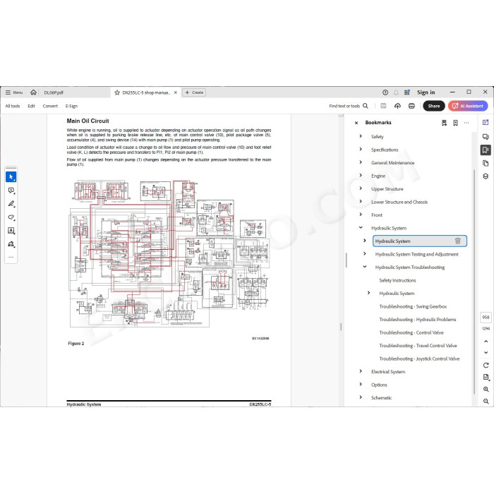Select the text box AI tool
The width and height of the screenshot is (494, 494).
11,231
